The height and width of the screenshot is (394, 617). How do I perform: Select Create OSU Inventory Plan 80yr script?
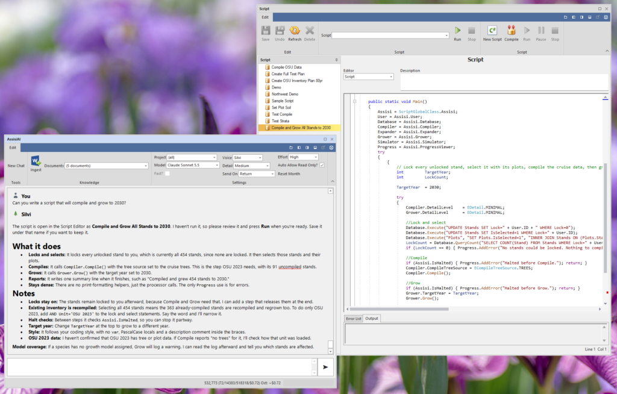pyautogui.click(x=296, y=81)
